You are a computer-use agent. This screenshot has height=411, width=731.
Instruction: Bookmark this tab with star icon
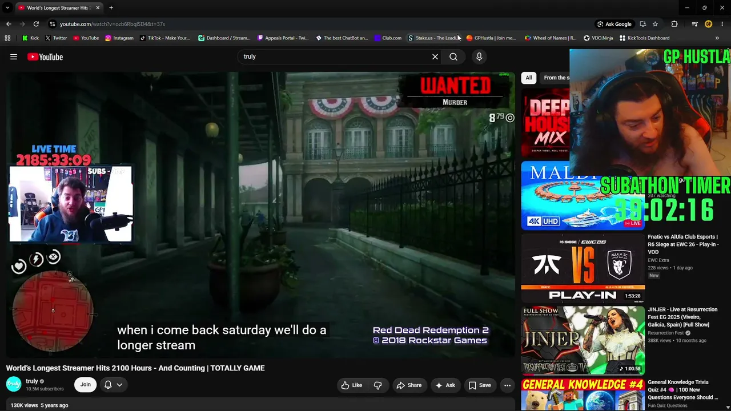[655, 24]
